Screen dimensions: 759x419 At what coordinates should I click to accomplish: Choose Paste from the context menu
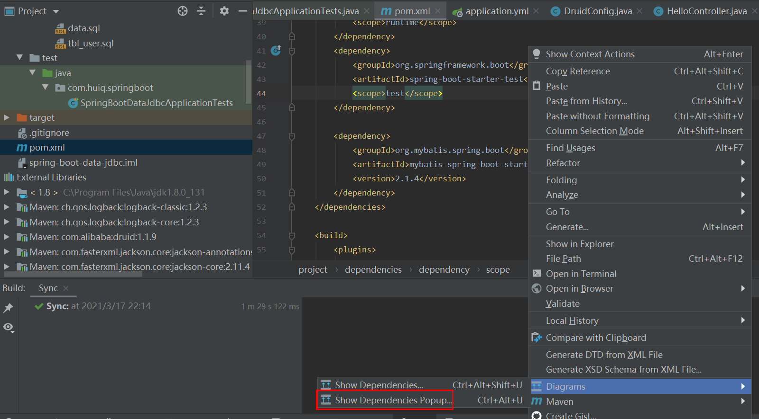point(640,86)
